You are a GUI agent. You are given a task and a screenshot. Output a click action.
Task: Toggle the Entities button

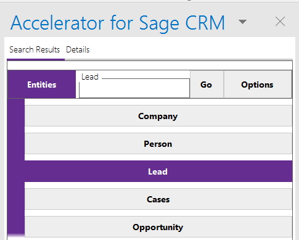[42, 85]
